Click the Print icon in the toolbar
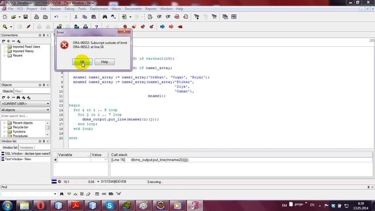 click(36, 17)
